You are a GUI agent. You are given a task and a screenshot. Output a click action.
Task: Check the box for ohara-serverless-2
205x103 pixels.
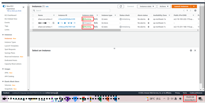(33, 19)
